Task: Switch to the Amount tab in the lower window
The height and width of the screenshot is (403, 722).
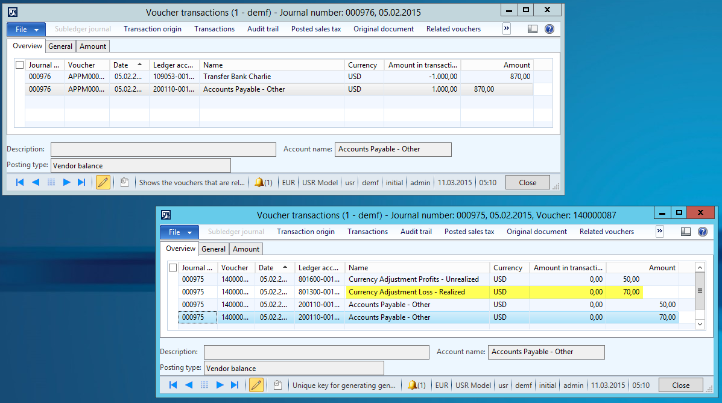Action: [246, 249]
